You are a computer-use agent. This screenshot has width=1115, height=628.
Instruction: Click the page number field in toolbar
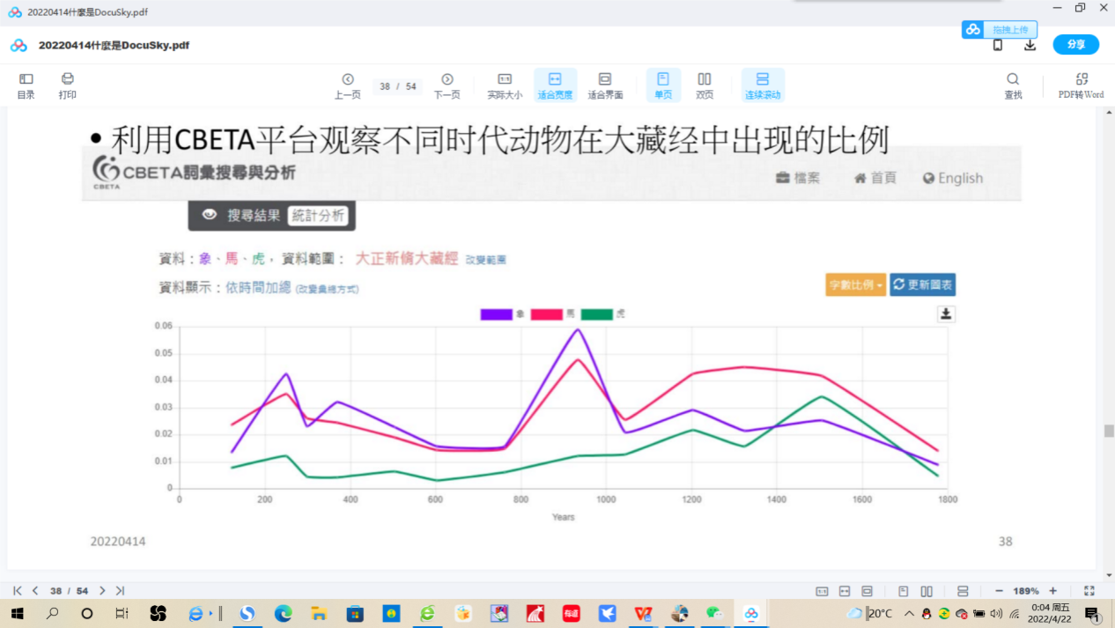click(386, 86)
